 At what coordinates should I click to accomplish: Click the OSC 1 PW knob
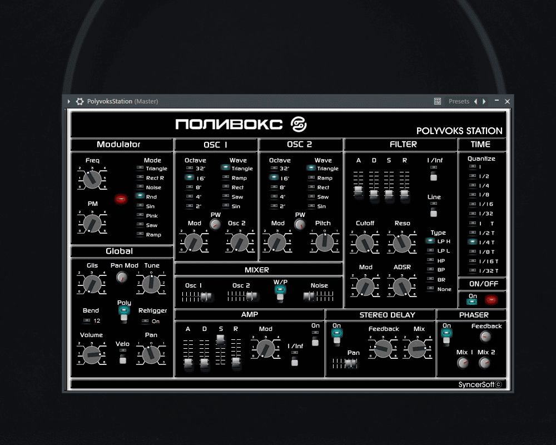pyautogui.click(x=215, y=224)
